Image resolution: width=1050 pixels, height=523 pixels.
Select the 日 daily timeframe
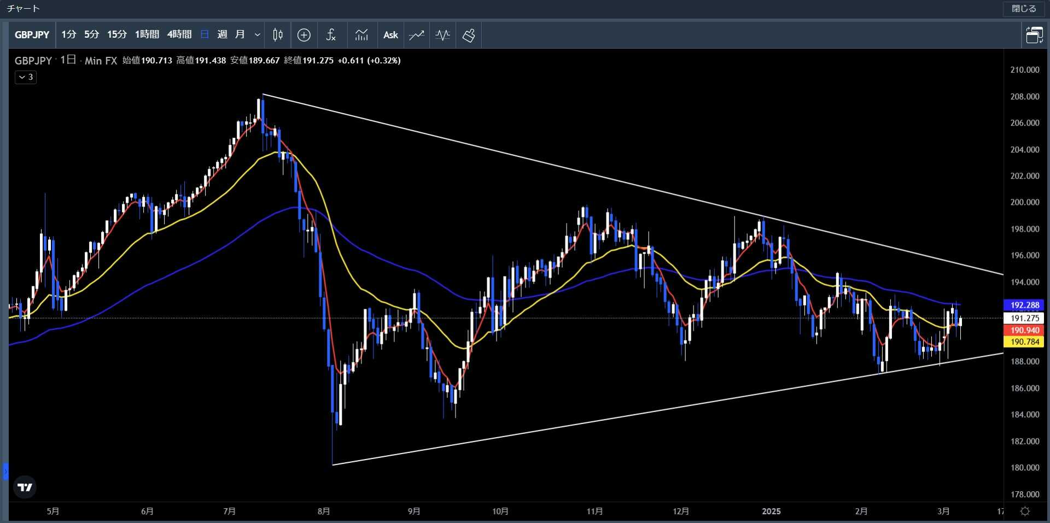[205, 34]
